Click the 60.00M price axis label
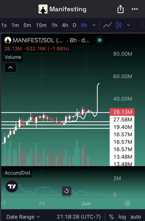The height and width of the screenshot is (221, 145). point(123,76)
